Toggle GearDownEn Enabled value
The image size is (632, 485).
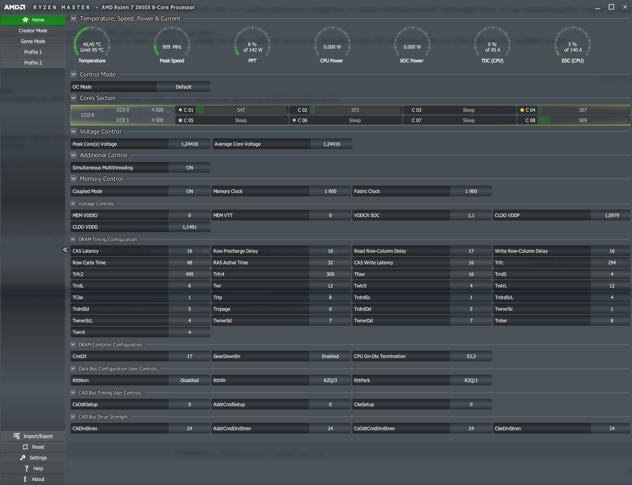[330, 356]
